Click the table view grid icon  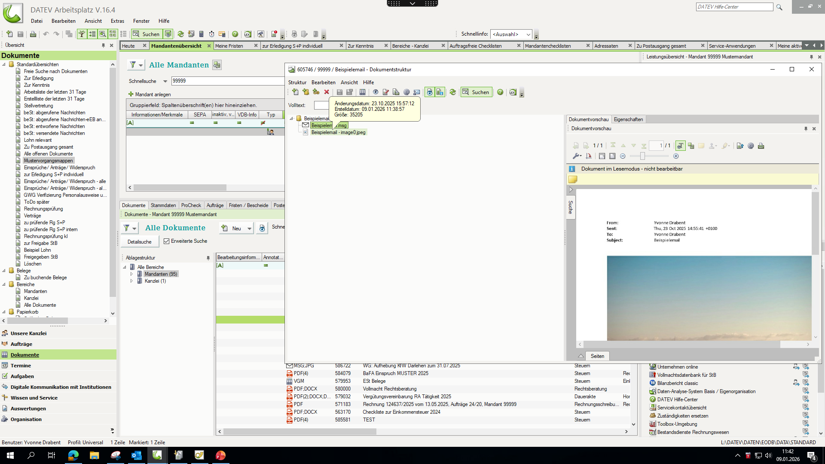point(362,92)
